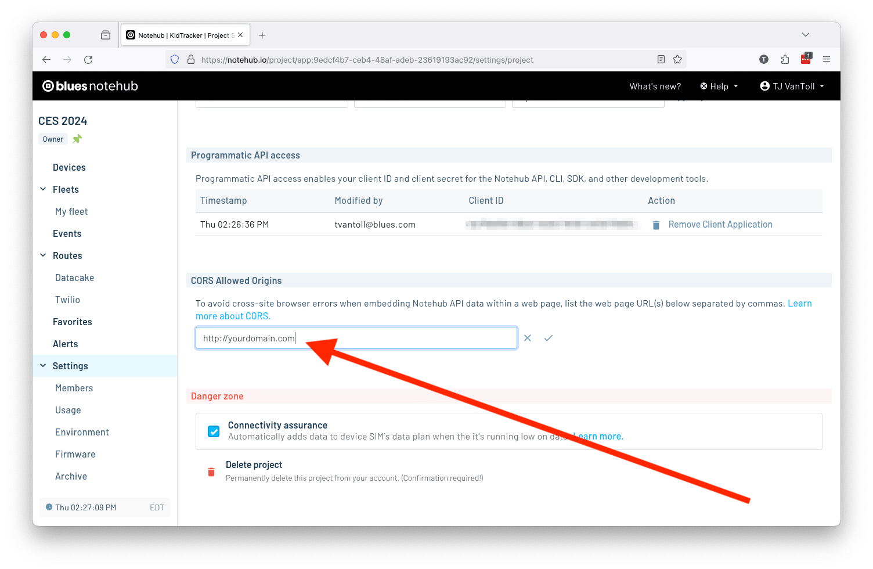Collapse the Routes section chevron
This screenshot has height=569, width=873.
(x=43, y=255)
